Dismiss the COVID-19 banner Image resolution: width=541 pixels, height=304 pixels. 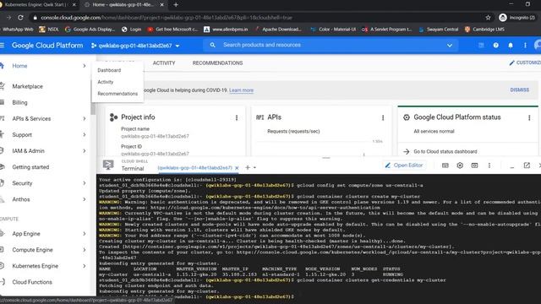pos(519,90)
